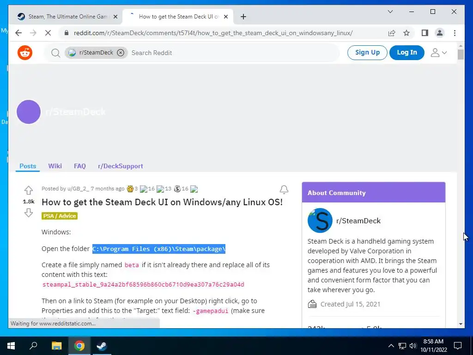The height and width of the screenshot is (355, 473).
Task: Open Windows taskbar search
Action: pos(33,346)
